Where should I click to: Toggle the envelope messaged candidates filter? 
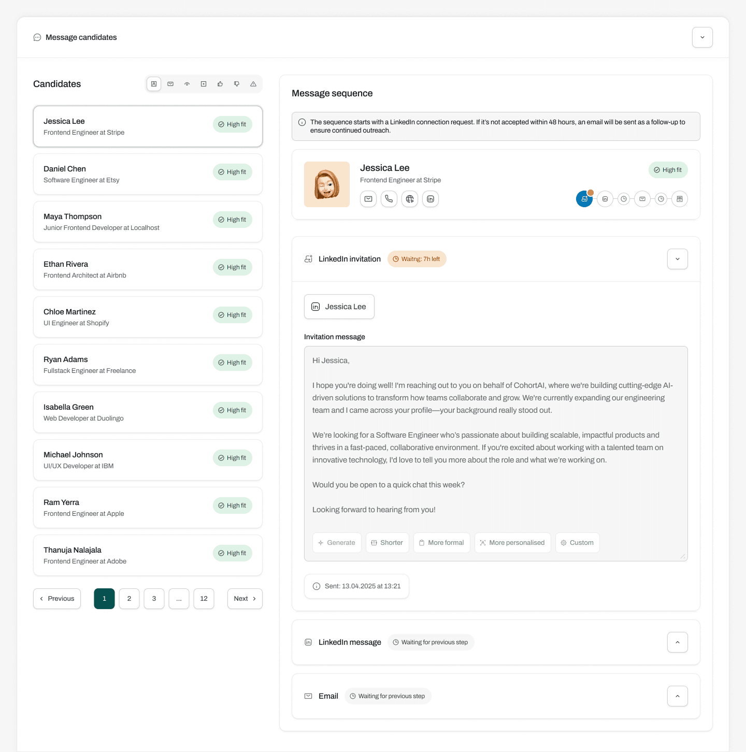170,84
